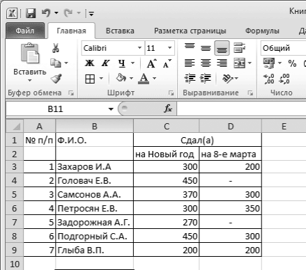Click the Вставить paste clipboard icon
This screenshot has height=270, width=306.
[30, 53]
